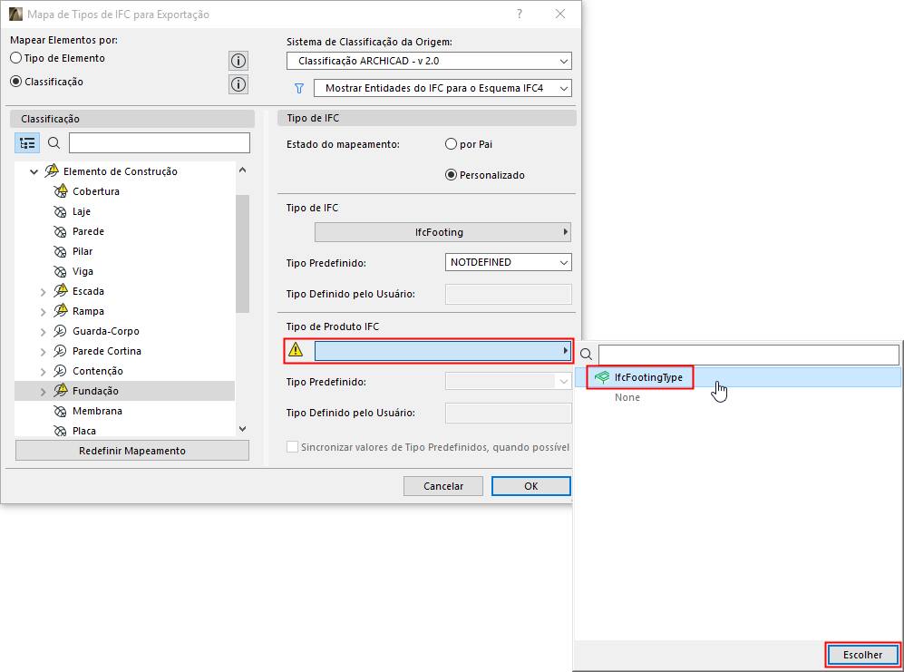
Task: Open the empty Tipo de Produto IFC selector
Action: point(442,351)
